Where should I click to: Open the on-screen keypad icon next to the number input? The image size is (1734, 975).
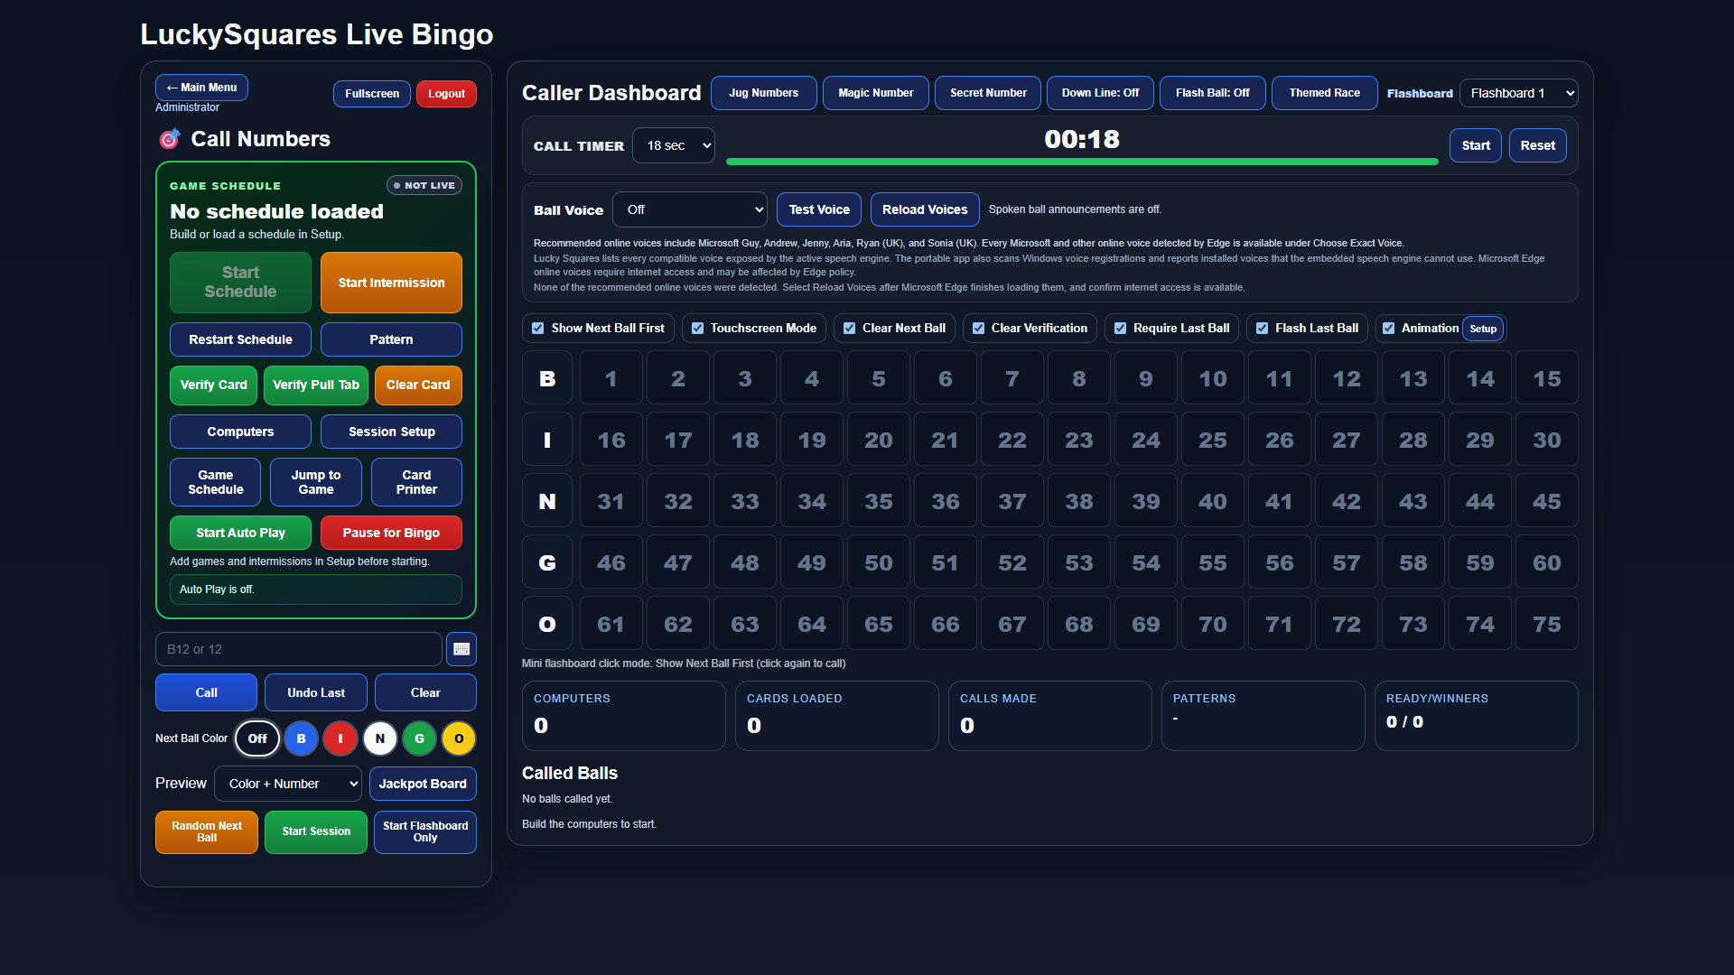461,649
